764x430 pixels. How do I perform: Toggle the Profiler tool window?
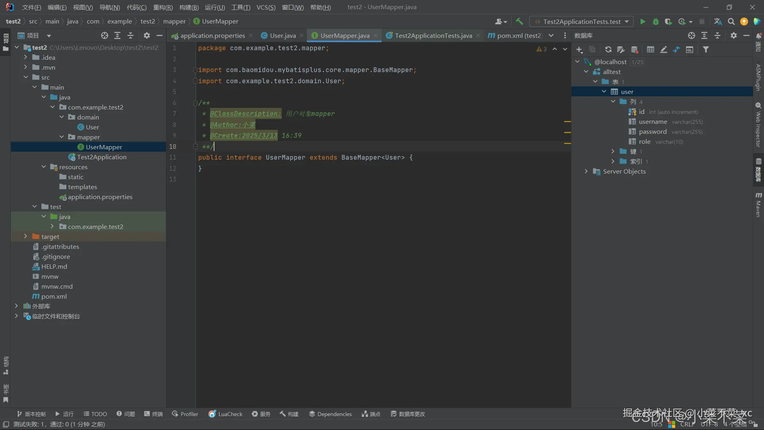(185, 414)
